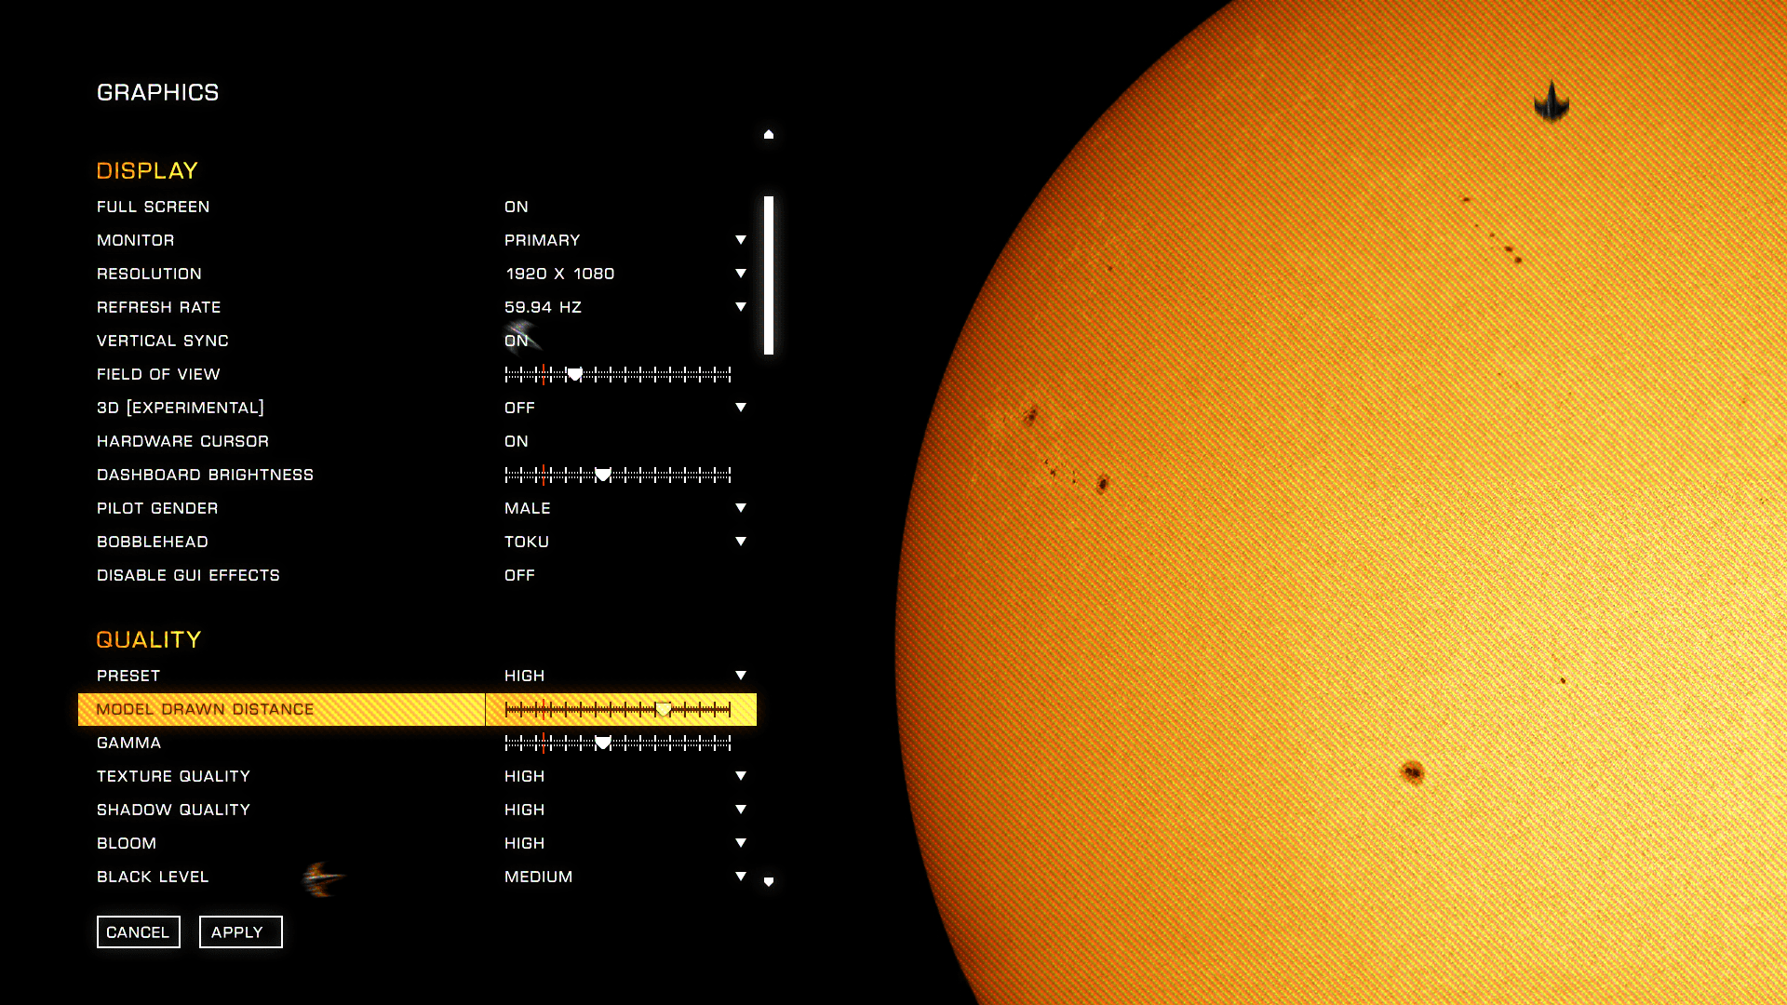Viewport: 1787px width, 1005px height.
Task: Select the Monitor setting label
Action: 136,240
